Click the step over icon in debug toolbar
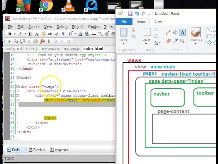This screenshot has width=218, height=164. coord(23,41)
